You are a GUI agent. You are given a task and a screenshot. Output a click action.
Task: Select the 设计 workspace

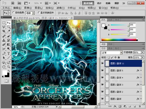click(99, 3)
